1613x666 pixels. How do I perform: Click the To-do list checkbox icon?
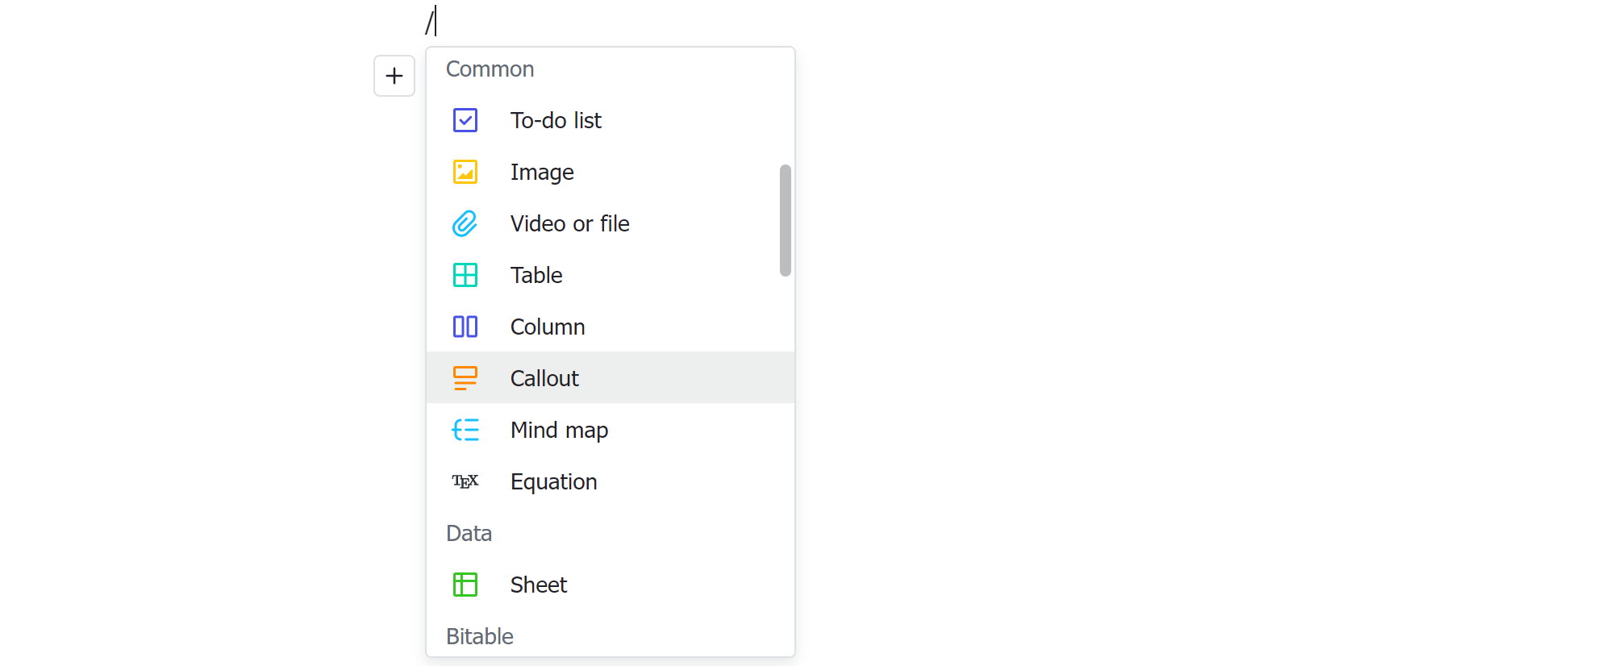pos(465,119)
